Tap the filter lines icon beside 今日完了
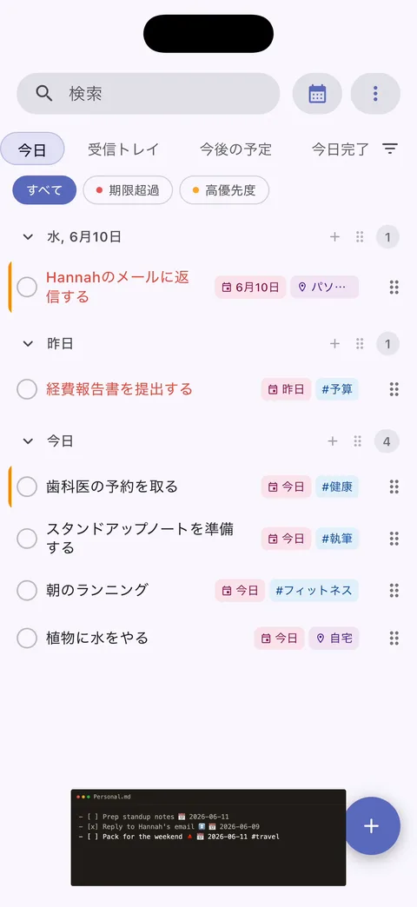This screenshot has width=417, height=907. pos(390,149)
